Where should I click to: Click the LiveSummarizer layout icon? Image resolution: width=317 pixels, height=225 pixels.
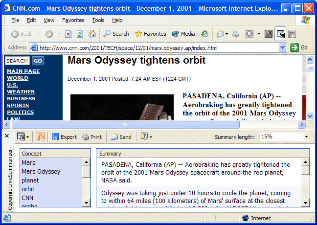(x=21, y=137)
